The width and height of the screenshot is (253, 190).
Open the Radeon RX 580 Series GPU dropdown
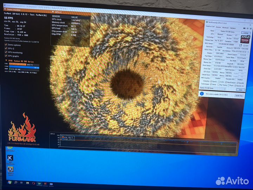[x=213, y=88]
